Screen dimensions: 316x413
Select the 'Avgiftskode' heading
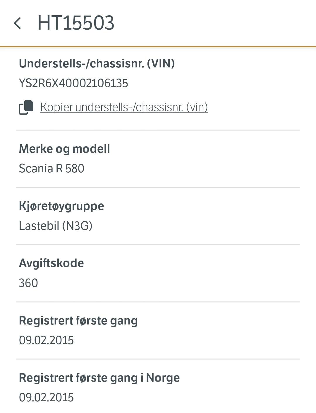pyautogui.click(x=51, y=263)
